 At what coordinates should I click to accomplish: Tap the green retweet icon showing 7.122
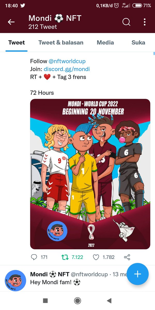pyautogui.click(x=64, y=257)
